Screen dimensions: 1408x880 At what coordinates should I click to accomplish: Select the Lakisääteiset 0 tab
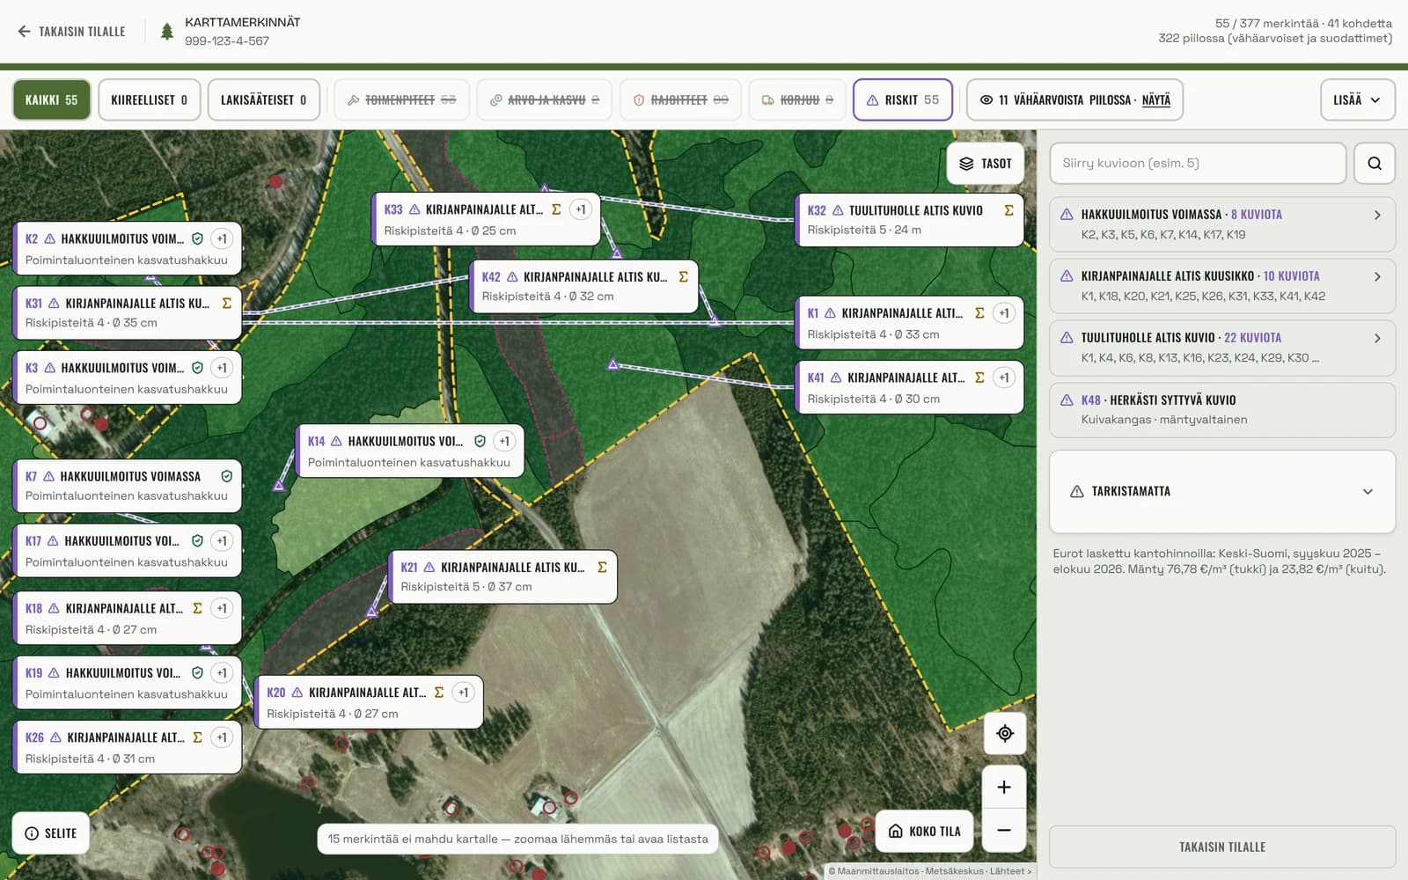pos(263,100)
